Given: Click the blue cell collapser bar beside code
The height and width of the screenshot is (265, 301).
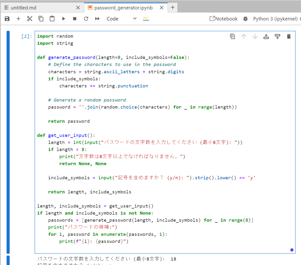Looking at the screenshot, I should pos(8,142).
